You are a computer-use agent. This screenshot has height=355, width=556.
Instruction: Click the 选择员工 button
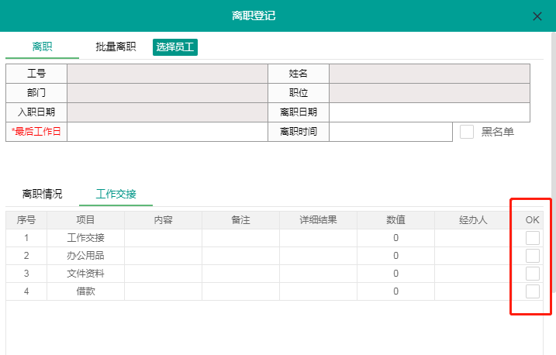175,47
